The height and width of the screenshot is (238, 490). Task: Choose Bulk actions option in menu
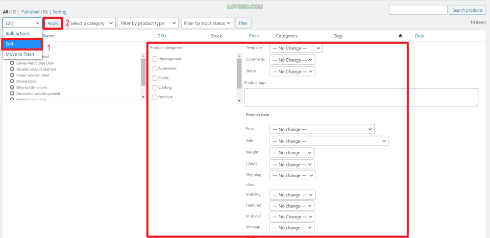(23, 33)
